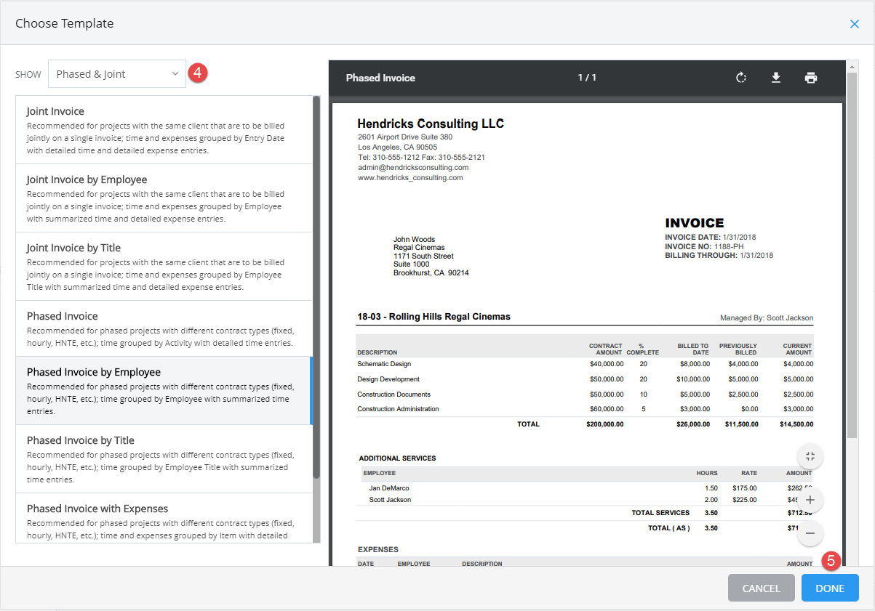Click the Schematic Design row
The image size is (875, 611).
(x=585, y=364)
